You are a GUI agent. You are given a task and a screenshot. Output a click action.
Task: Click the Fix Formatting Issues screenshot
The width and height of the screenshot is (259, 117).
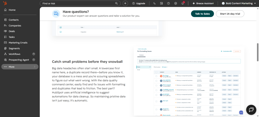click(x=189, y=81)
